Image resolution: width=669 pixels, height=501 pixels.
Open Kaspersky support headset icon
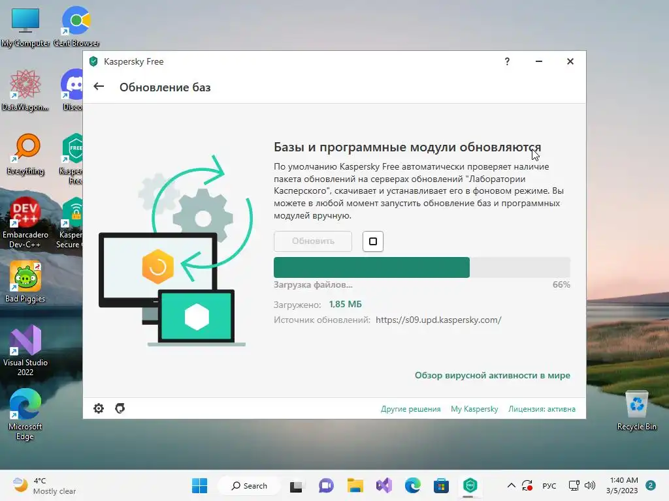point(120,408)
